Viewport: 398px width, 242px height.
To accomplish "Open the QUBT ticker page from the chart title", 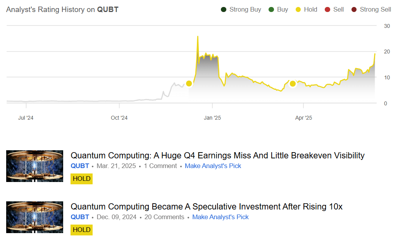I will 108,9.
